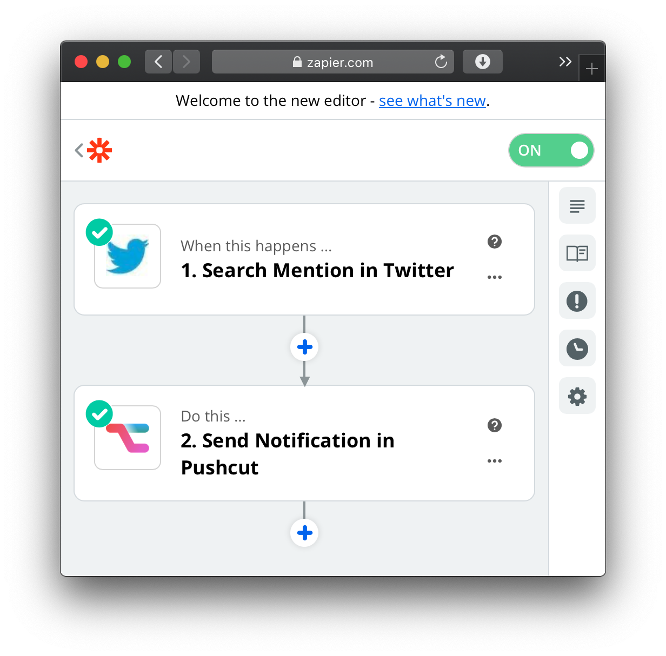Viewport: 666px width, 656px height.
Task: Open the help book icon in sidebar
Action: [x=577, y=253]
